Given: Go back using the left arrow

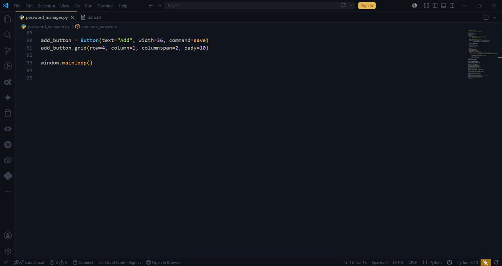Looking at the screenshot, I should pyautogui.click(x=151, y=6).
